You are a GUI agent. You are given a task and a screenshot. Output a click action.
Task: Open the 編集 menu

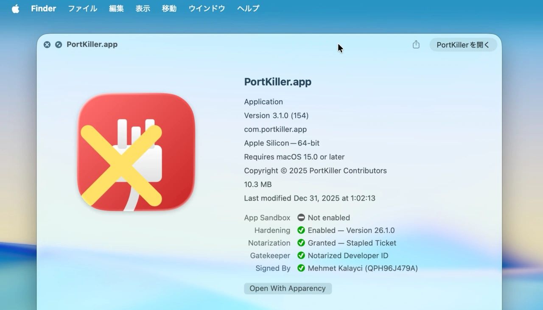pyautogui.click(x=116, y=8)
